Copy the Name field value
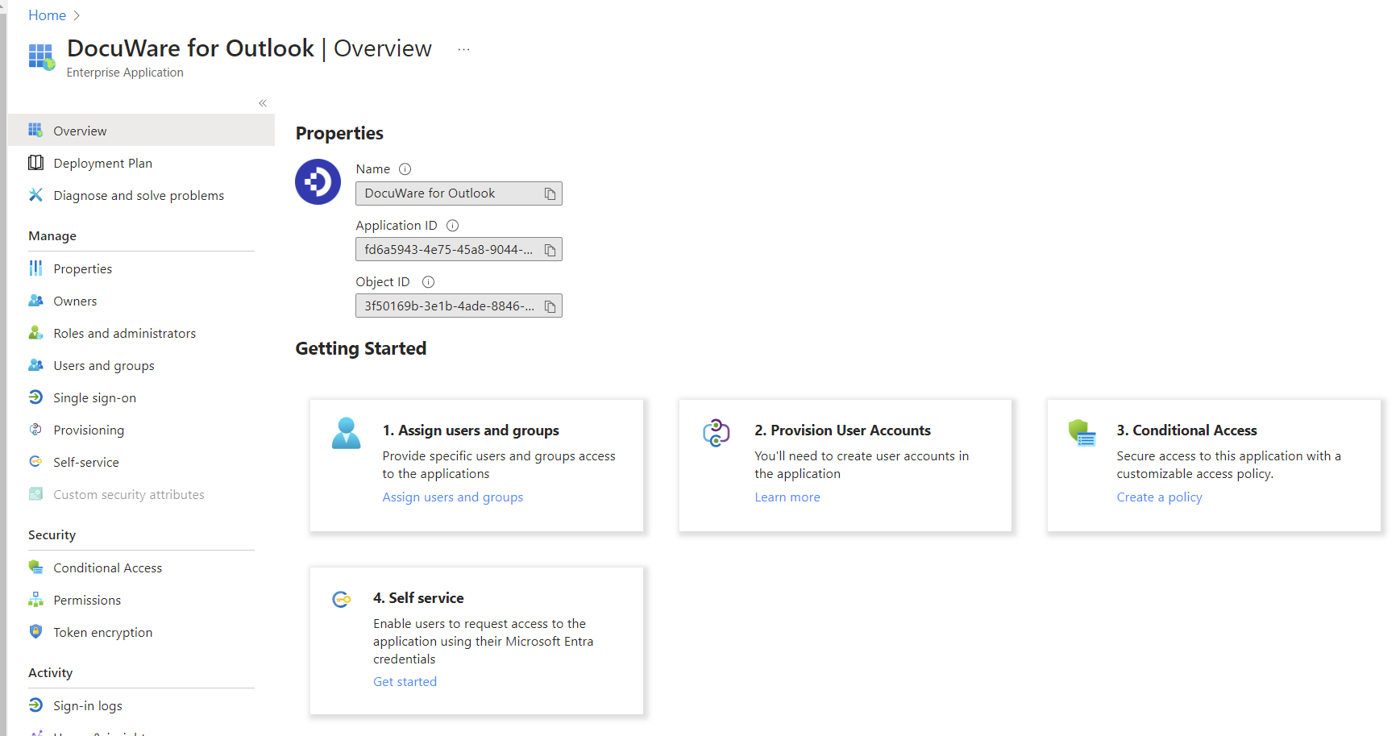Viewport: 1400px width, 736px height. (x=550, y=193)
